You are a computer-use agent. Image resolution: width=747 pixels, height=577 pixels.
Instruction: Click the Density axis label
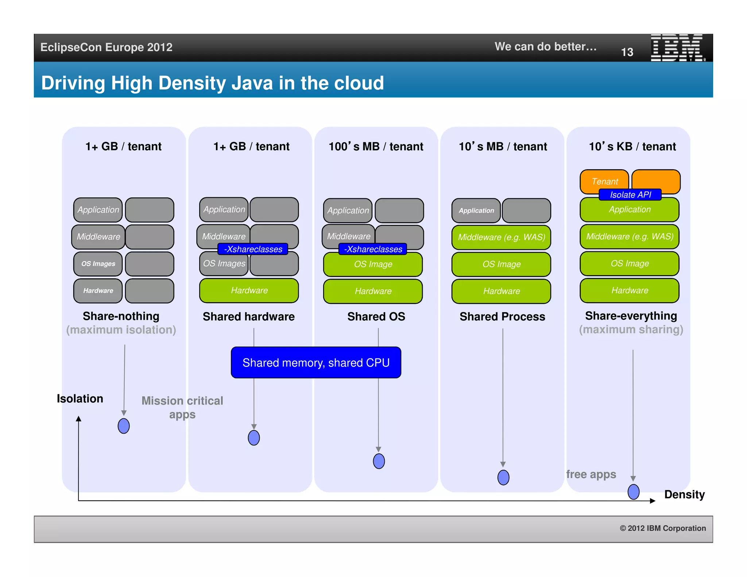coord(684,494)
